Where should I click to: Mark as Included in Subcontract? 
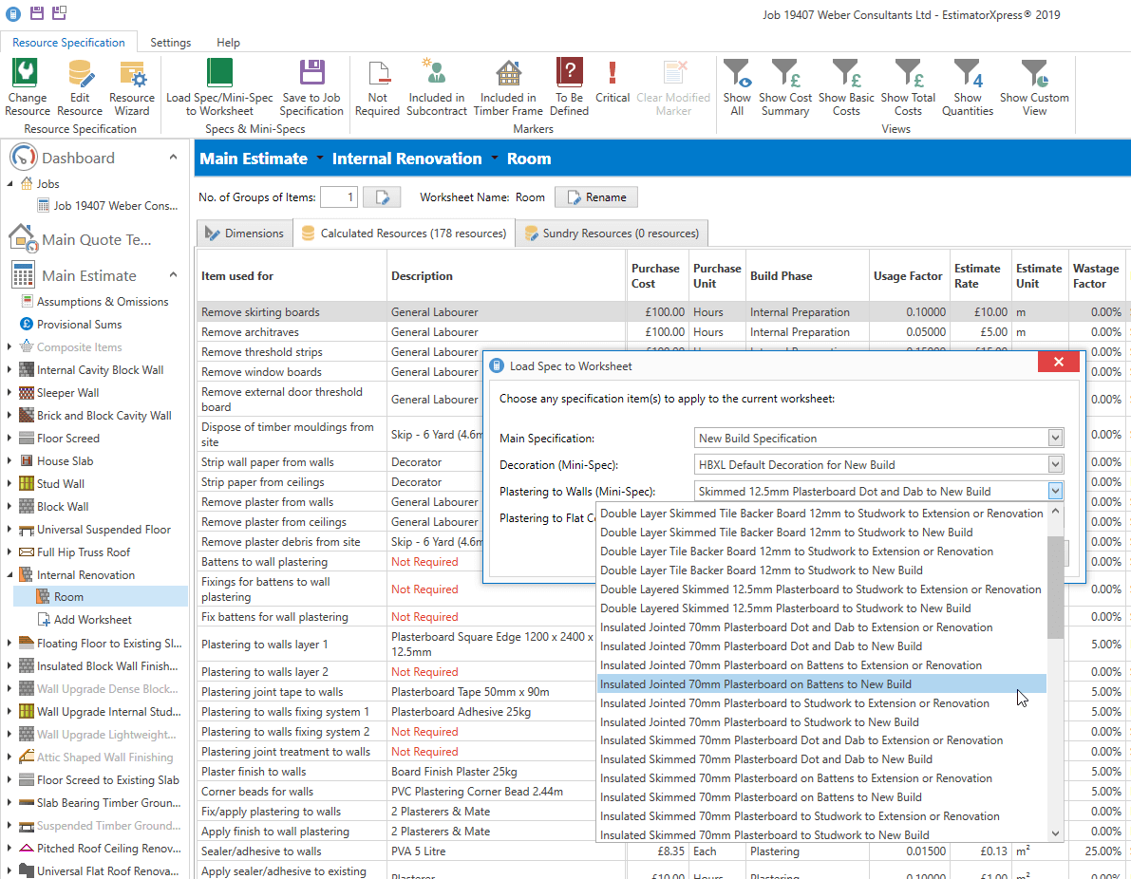(x=437, y=88)
